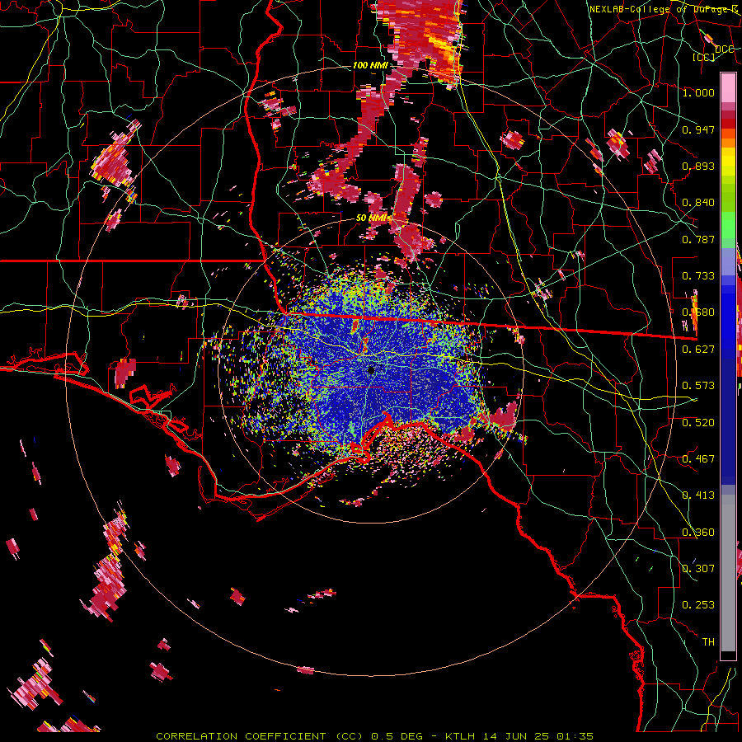
Task: Pick the yellow segment of color bar
Action: click(728, 162)
